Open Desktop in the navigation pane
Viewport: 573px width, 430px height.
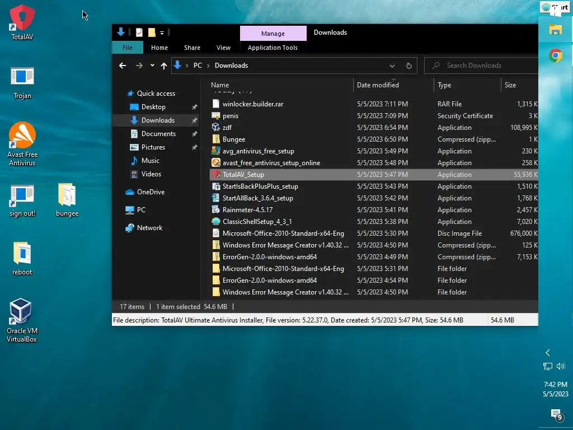click(153, 107)
